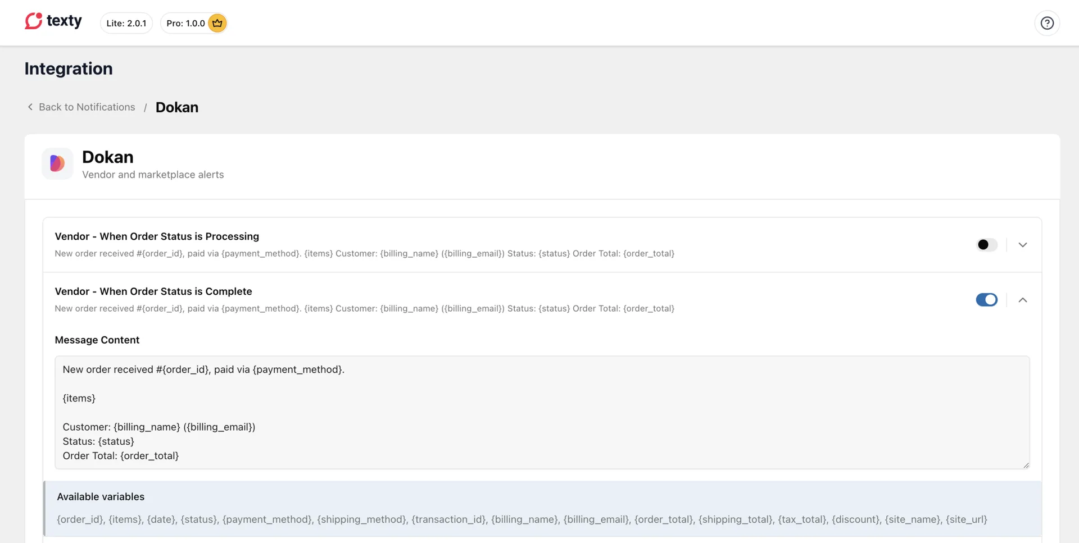The height and width of the screenshot is (543, 1079).
Task: Enable the Order Status is Processing toggle
Action: click(987, 245)
